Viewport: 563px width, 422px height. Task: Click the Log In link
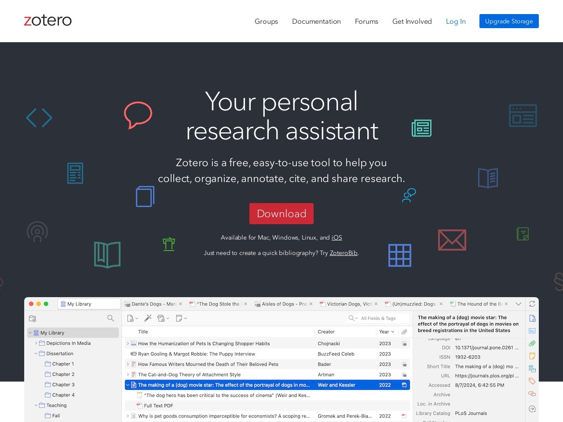456,21
